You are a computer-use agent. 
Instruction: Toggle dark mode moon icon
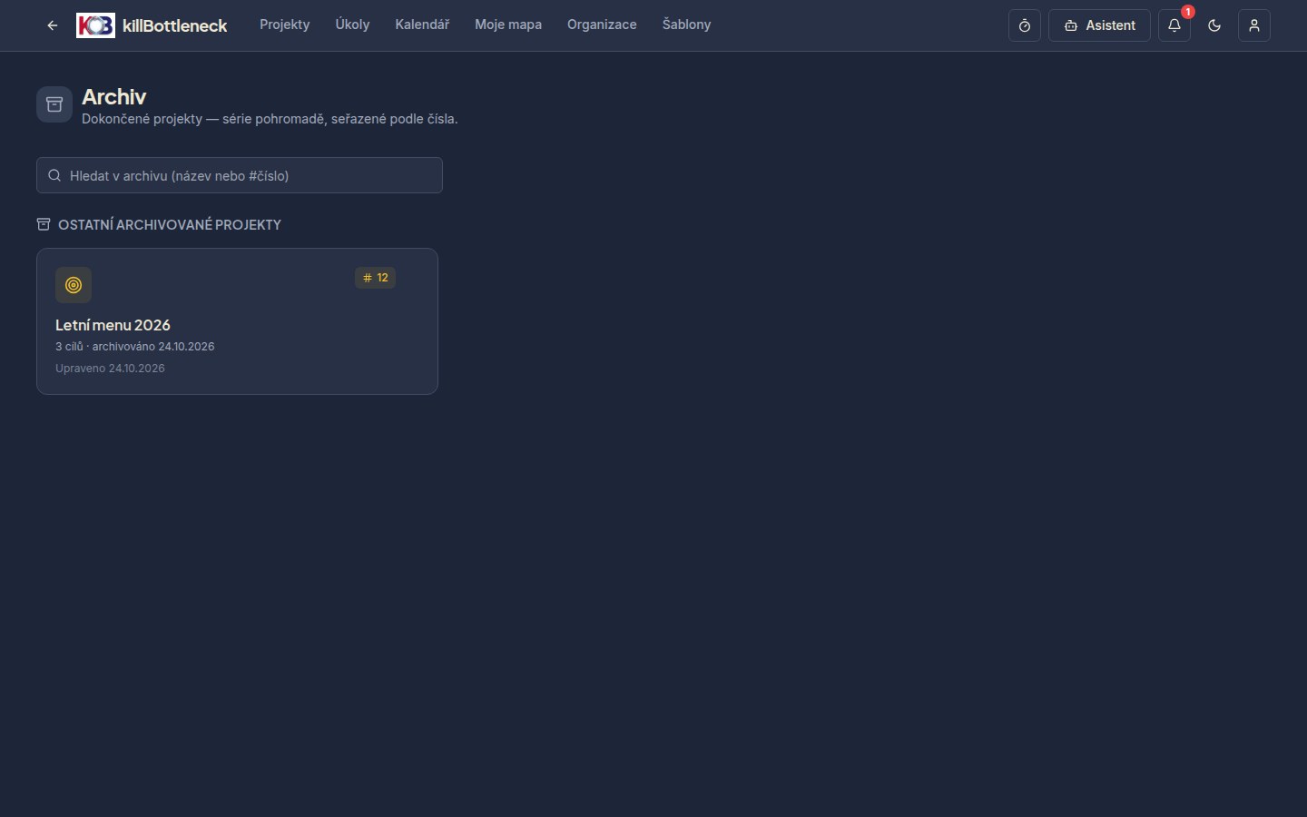click(1214, 25)
